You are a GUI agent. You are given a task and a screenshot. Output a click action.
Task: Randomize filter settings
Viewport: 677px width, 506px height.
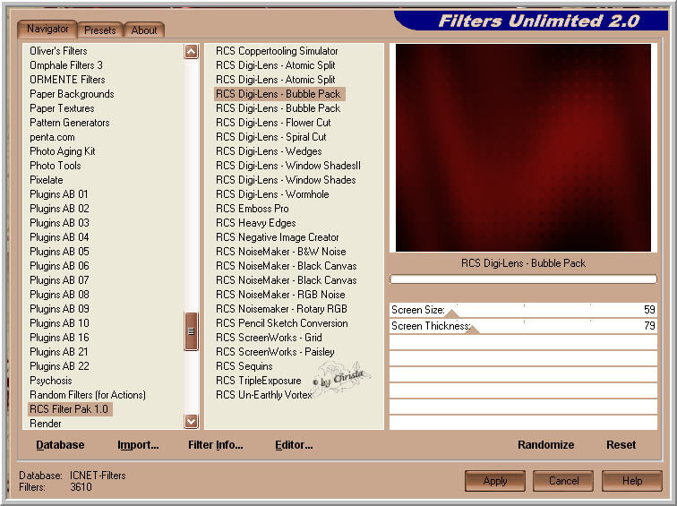click(545, 445)
